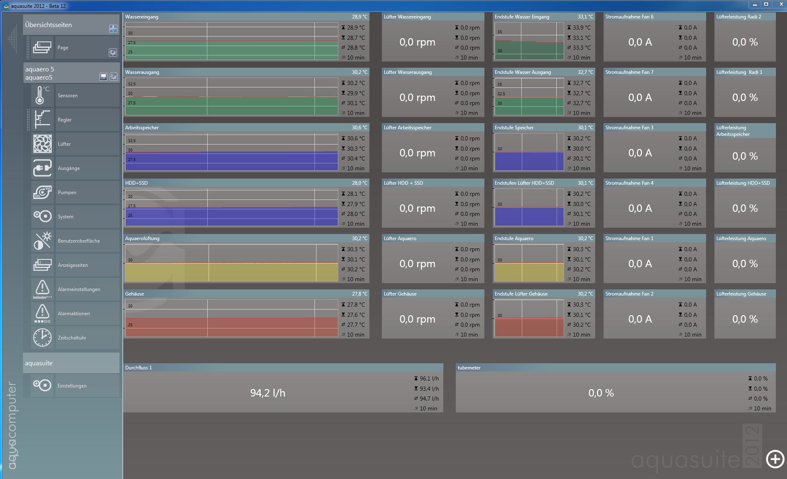Click the Aquaerolüftung temperature chart
This screenshot has width=787, height=479.
(232, 263)
